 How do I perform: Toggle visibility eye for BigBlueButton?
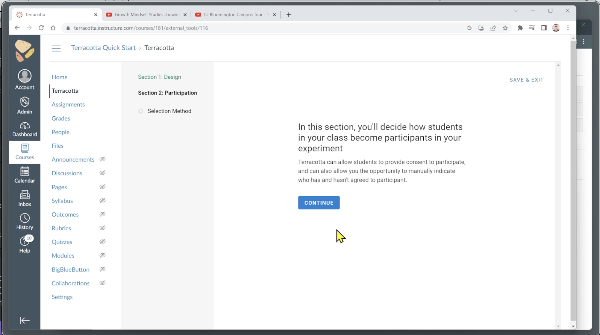[102, 269]
